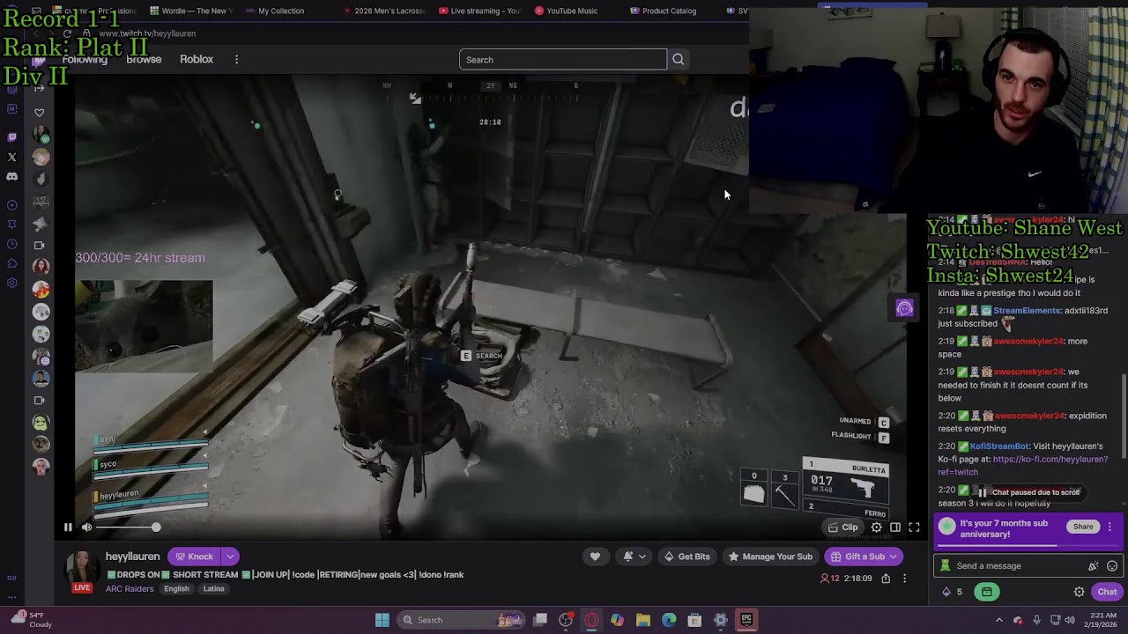Click the Get Bits button
Image resolution: width=1128 pixels, height=634 pixels.
tap(686, 557)
